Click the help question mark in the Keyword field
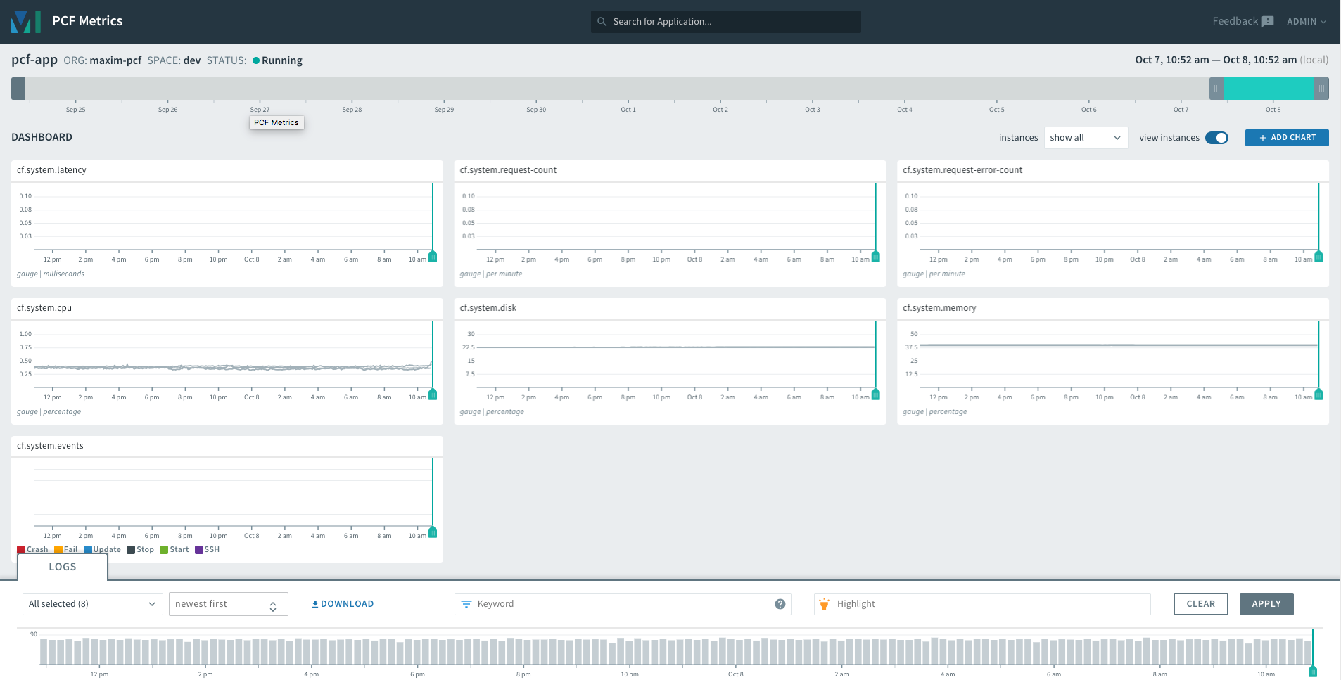This screenshot has height=680, width=1341. coord(780,603)
